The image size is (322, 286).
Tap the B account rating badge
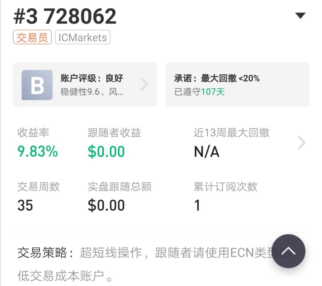click(37, 85)
